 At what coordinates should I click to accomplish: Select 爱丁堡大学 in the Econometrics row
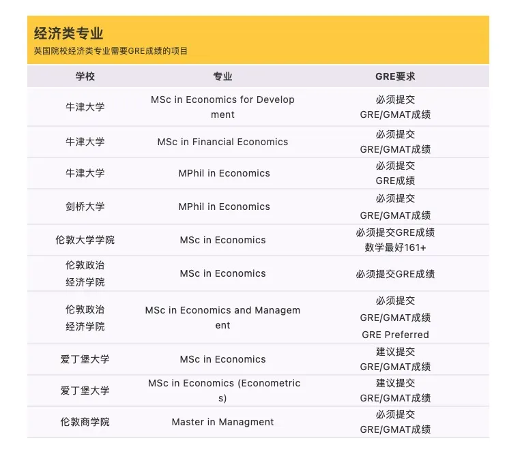(85, 391)
